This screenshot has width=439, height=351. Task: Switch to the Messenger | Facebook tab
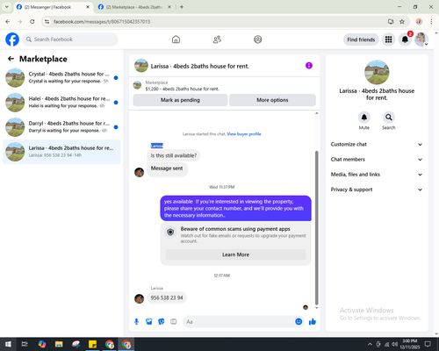click(x=54, y=7)
